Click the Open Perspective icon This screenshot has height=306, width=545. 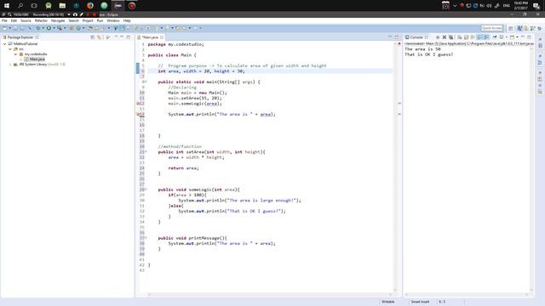tap(511, 28)
